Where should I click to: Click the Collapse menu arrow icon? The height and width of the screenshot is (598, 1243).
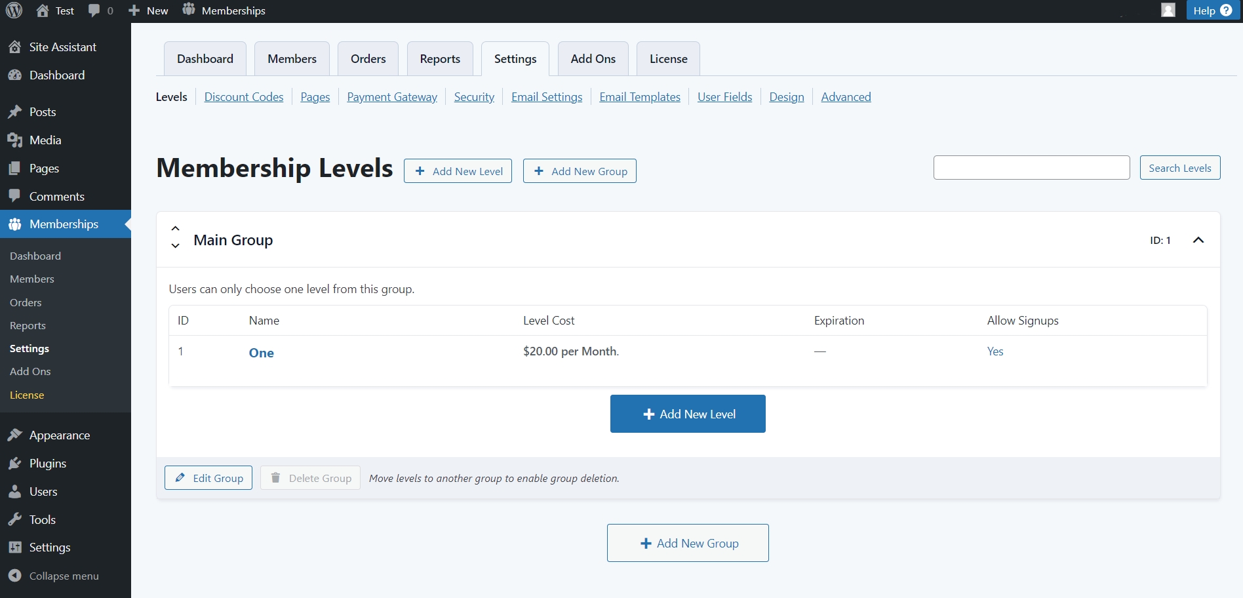coord(14,576)
